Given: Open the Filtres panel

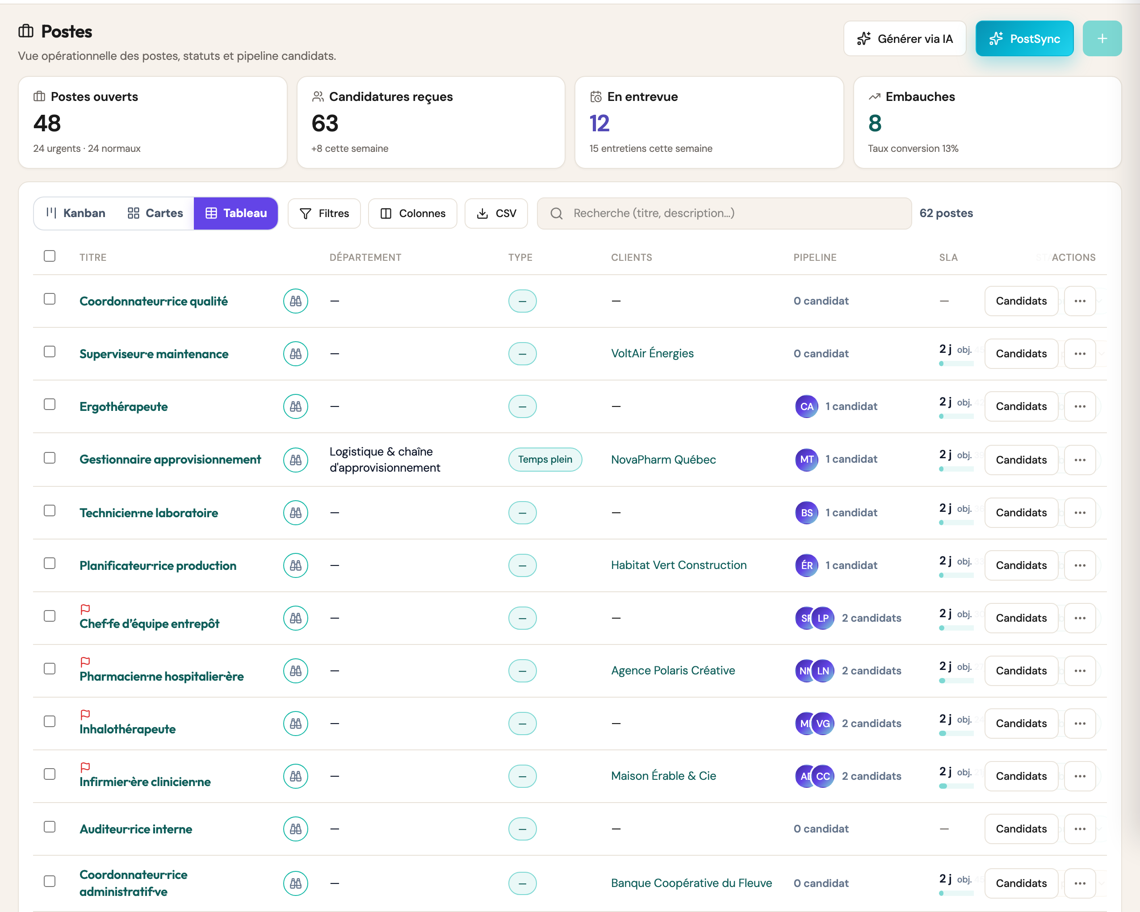Looking at the screenshot, I should pyautogui.click(x=324, y=213).
